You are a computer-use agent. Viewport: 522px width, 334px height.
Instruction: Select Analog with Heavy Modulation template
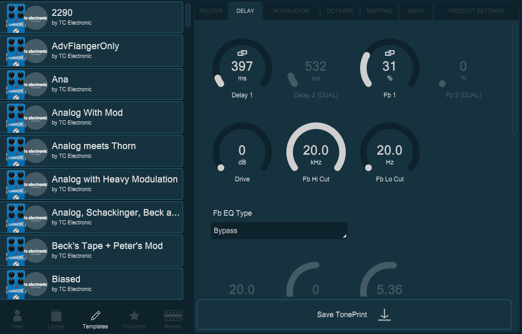[x=92, y=184]
